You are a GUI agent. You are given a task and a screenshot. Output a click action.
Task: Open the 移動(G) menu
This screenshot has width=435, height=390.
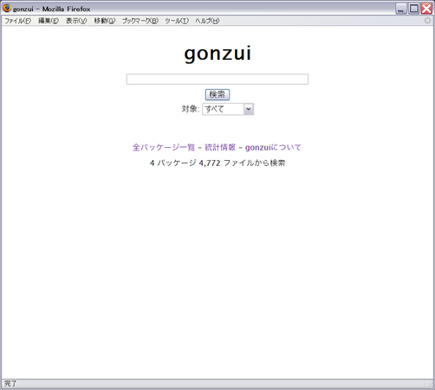click(105, 21)
